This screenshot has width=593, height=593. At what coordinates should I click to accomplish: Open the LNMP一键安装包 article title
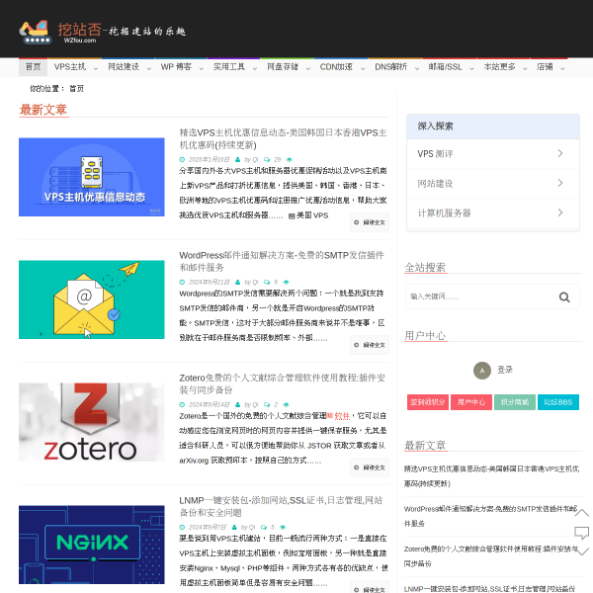281,506
